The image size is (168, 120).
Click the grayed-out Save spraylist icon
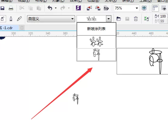127,19
